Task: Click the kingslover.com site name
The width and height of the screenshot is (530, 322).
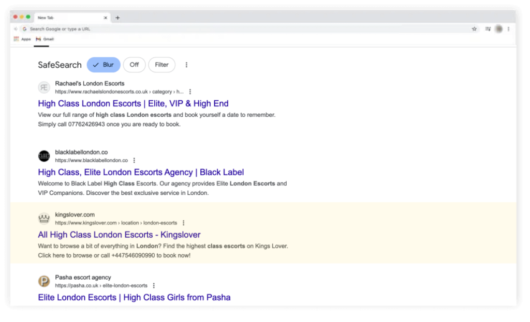Action: tap(75, 214)
